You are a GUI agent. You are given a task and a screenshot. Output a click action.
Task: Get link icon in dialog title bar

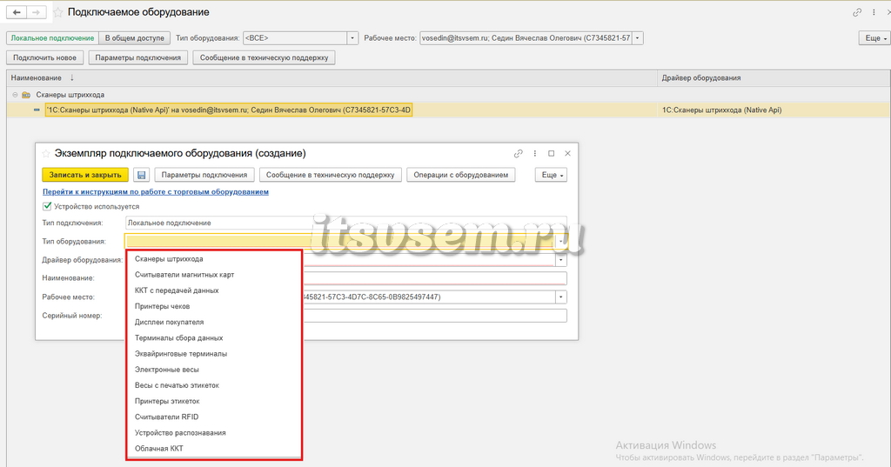(x=518, y=153)
